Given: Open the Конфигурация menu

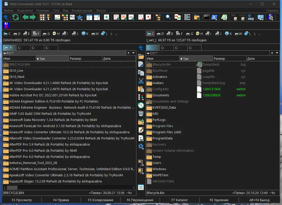Looking at the screenshot, I should (x=82, y=11).
